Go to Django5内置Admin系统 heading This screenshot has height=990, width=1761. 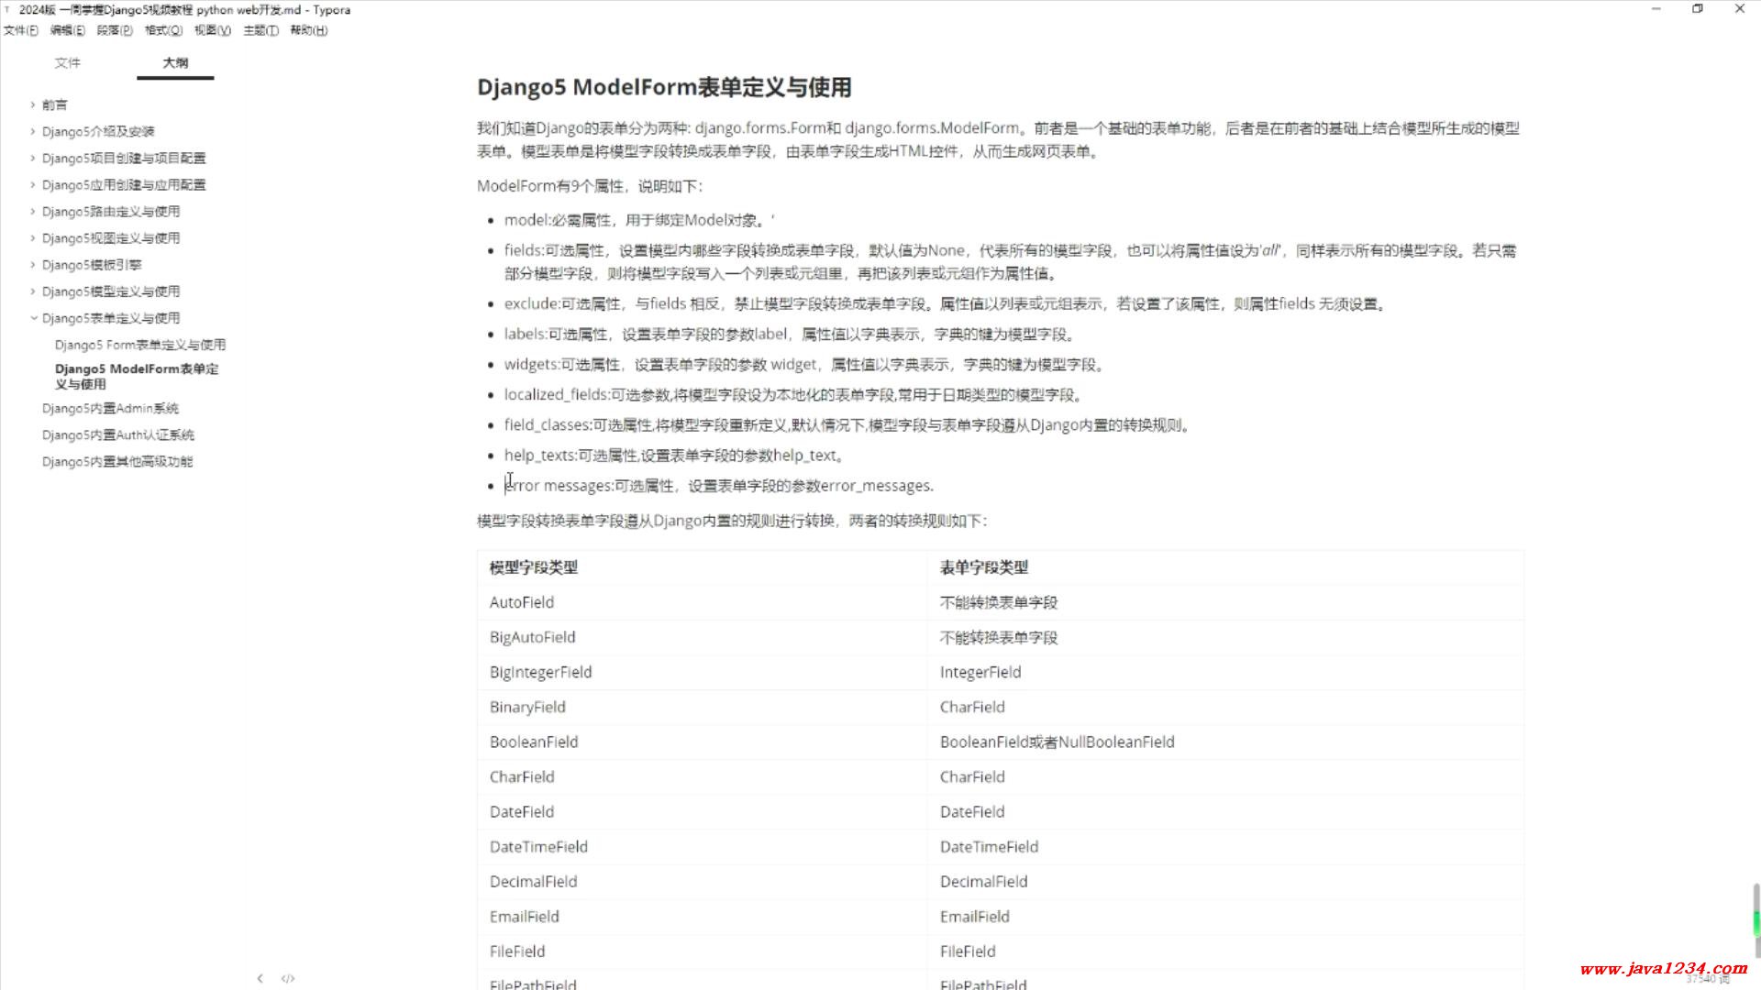[110, 408]
